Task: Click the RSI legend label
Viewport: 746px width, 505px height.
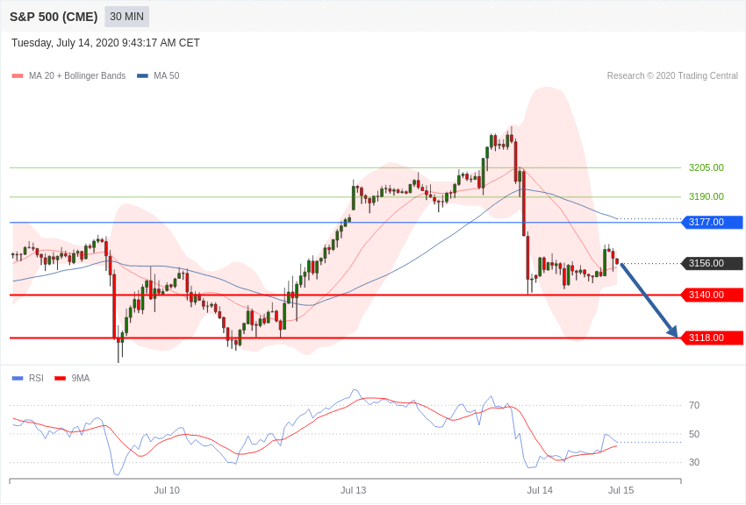Action: point(36,378)
